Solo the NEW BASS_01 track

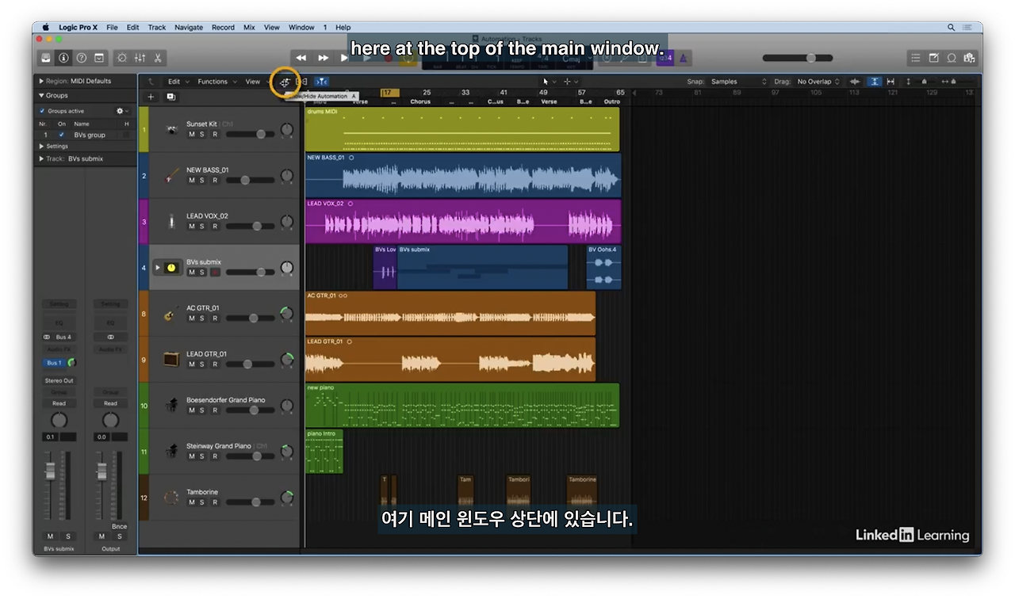pos(201,181)
